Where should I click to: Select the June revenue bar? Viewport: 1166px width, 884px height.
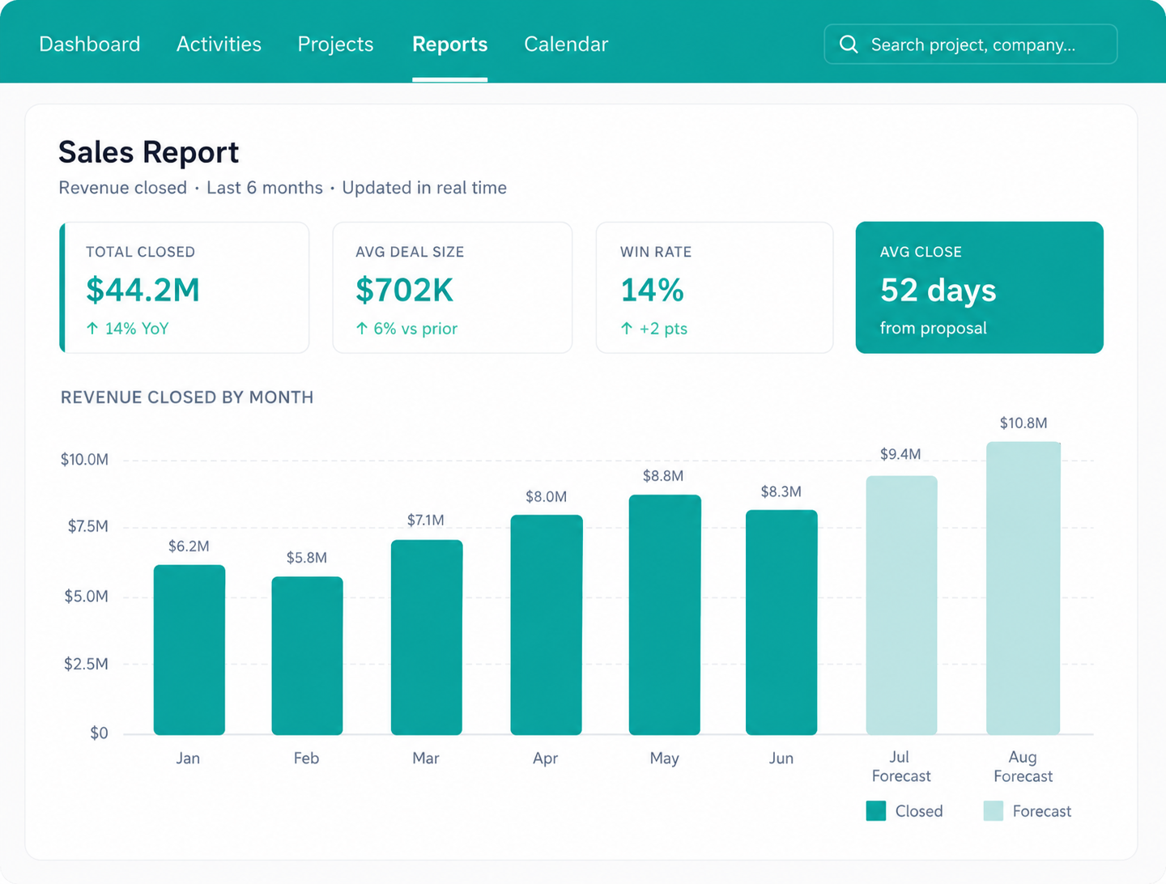781,623
